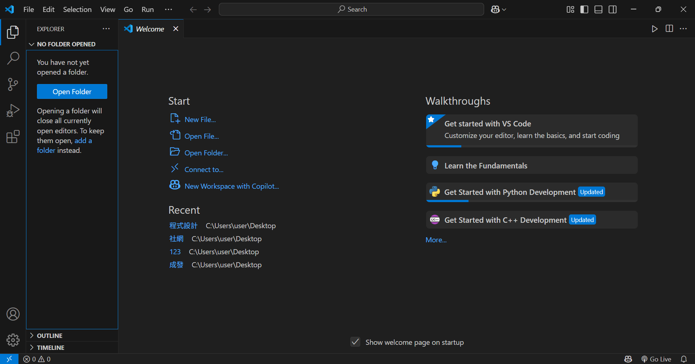Click the Copilot status bar icon
695x364 pixels.
(628, 359)
